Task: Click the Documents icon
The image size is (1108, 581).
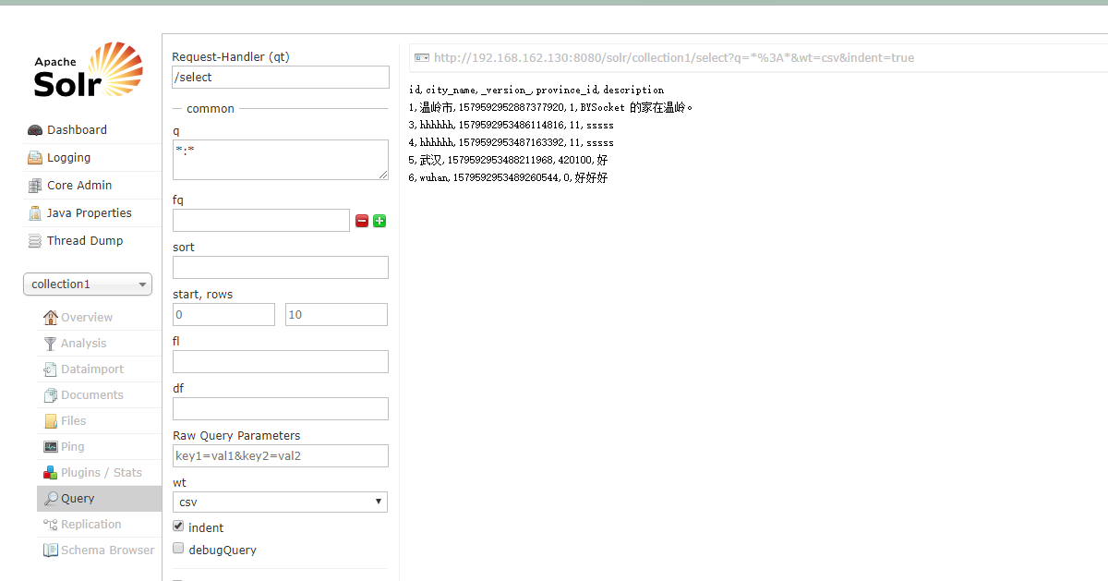Action: point(51,395)
